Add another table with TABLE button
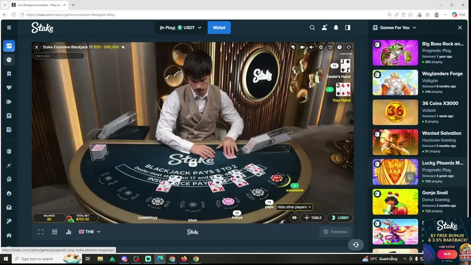 [x=313, y=218]
